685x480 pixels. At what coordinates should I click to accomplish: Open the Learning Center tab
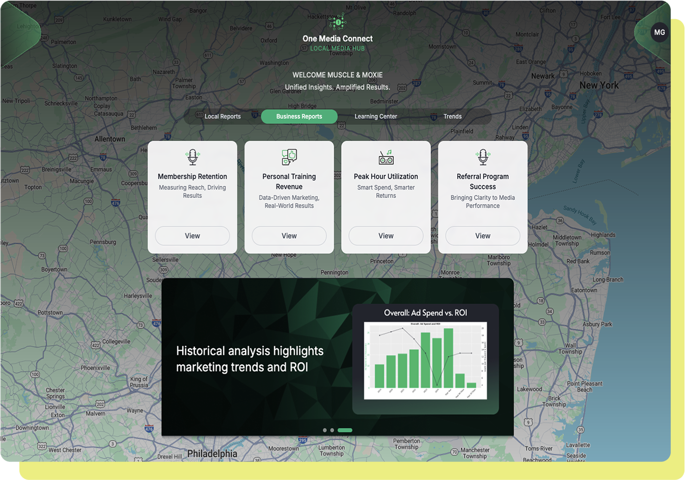(x=376, y=116)
